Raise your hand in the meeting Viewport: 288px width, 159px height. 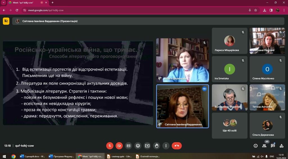click(157, 146)
